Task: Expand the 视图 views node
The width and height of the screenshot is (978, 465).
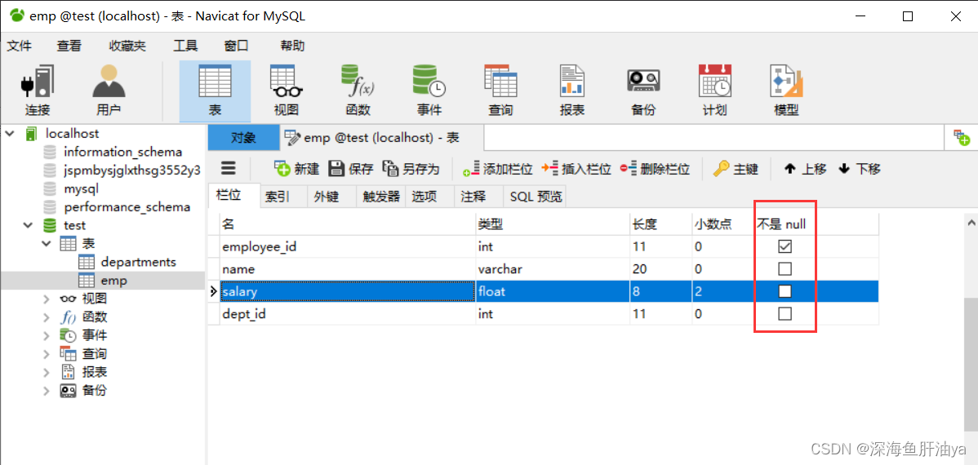Action: click(x=47, y=299)
